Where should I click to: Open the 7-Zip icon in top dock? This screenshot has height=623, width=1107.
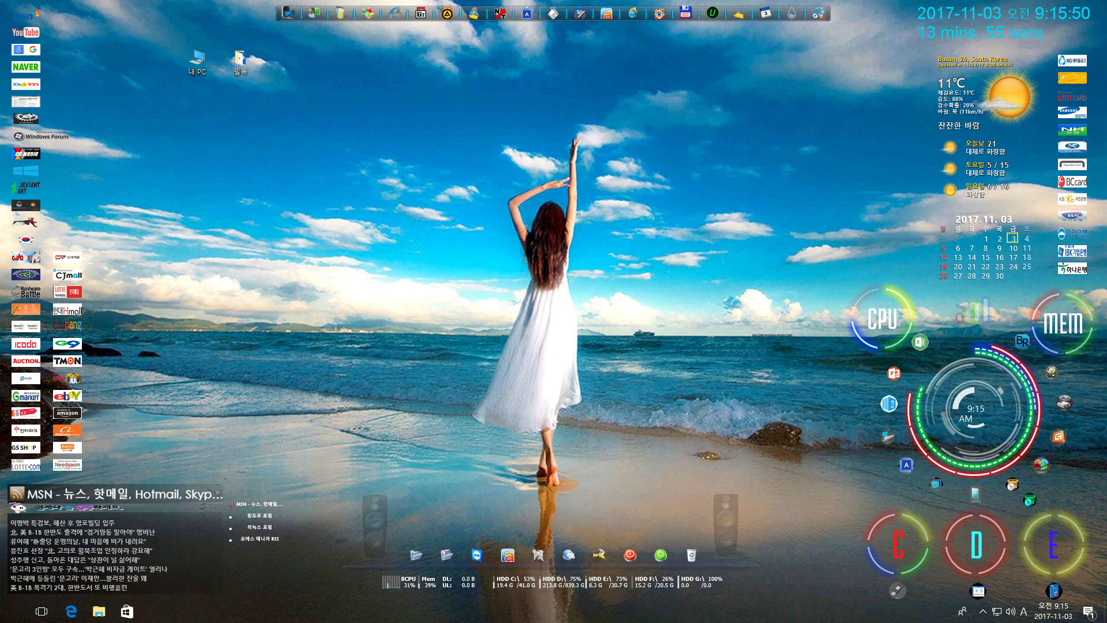(x=421, y=13)
